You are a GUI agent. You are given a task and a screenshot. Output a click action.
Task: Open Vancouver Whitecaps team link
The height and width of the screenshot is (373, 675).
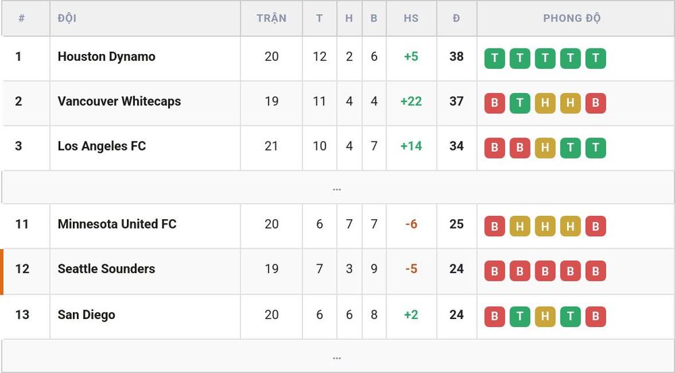119,102
